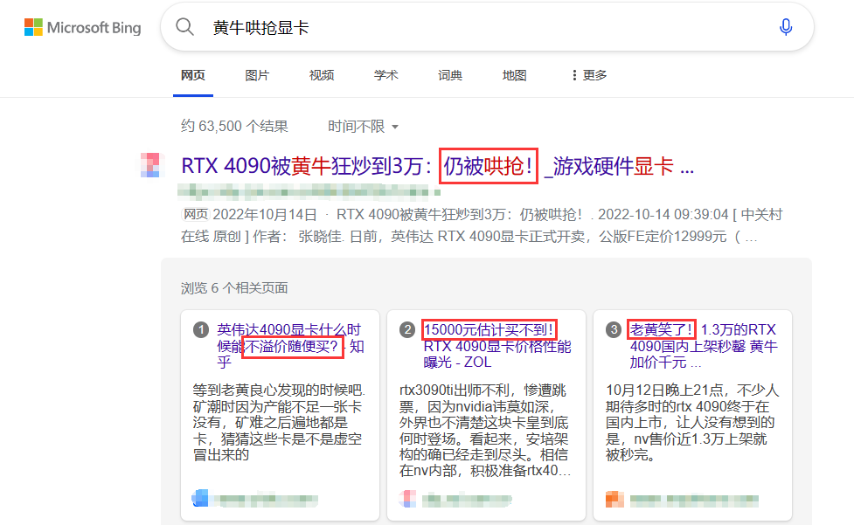Viewport: 854px width, 525px height.
Task: Click the blurred source URL on card 3
Action: (x=694, y=499)
